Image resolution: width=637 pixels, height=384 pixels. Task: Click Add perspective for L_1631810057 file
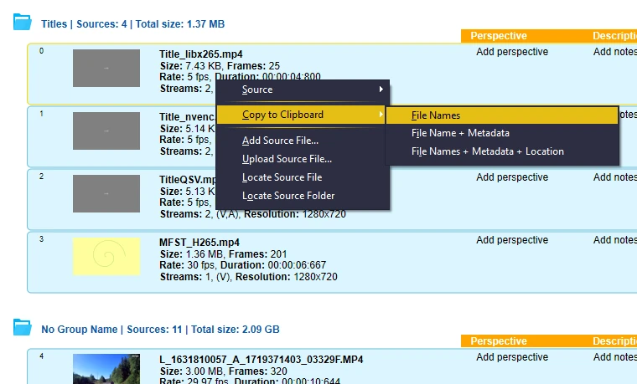click(512, 357)
